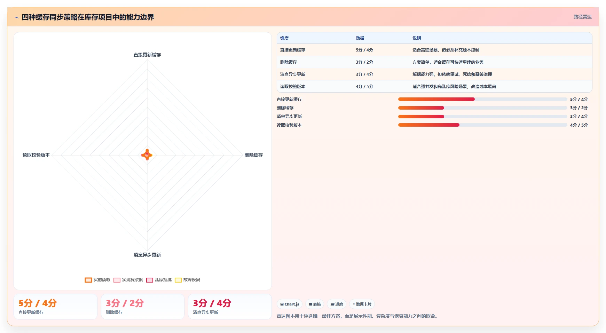Screen dimensions: 606x333
Task: Toggle the 实时读取 legend label
Action: coord(102,280)
